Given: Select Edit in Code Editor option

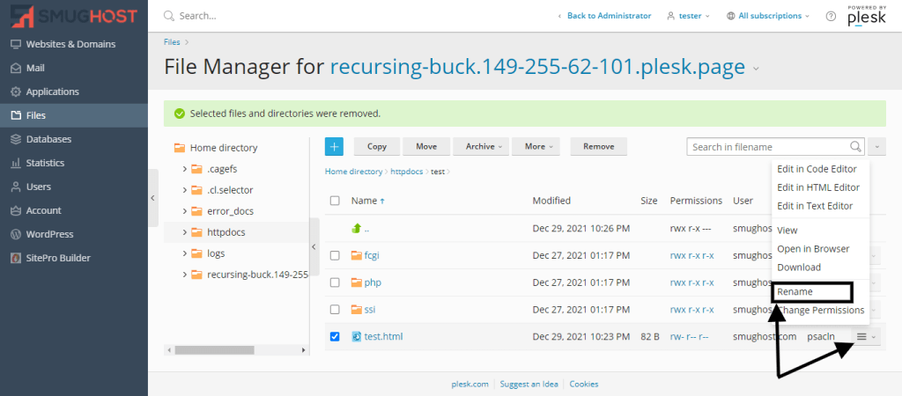Looking at the screenshot, I should (817, 169).
